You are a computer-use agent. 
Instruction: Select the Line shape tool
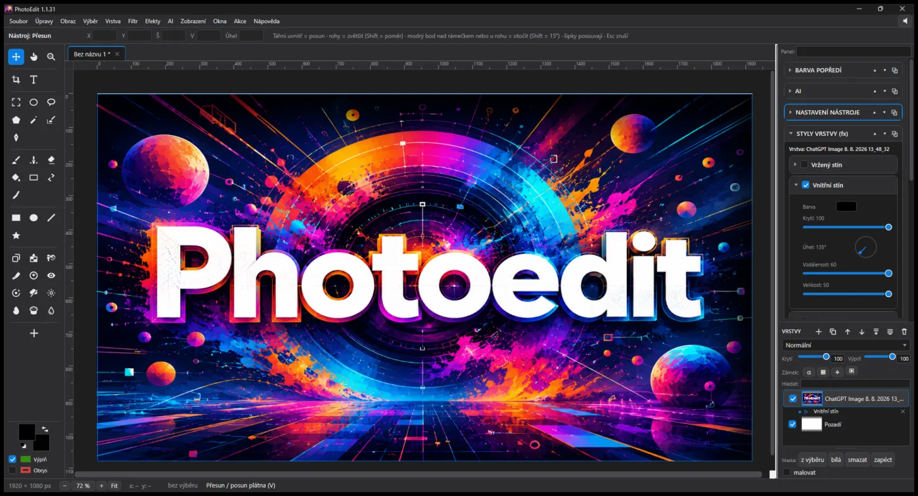coord(52,218)
